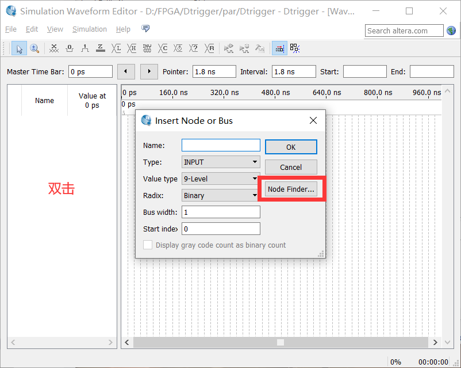This screenshot has height=368, width=461.
Task: Click Snap to Transition icon
Action: pos(295,48)
